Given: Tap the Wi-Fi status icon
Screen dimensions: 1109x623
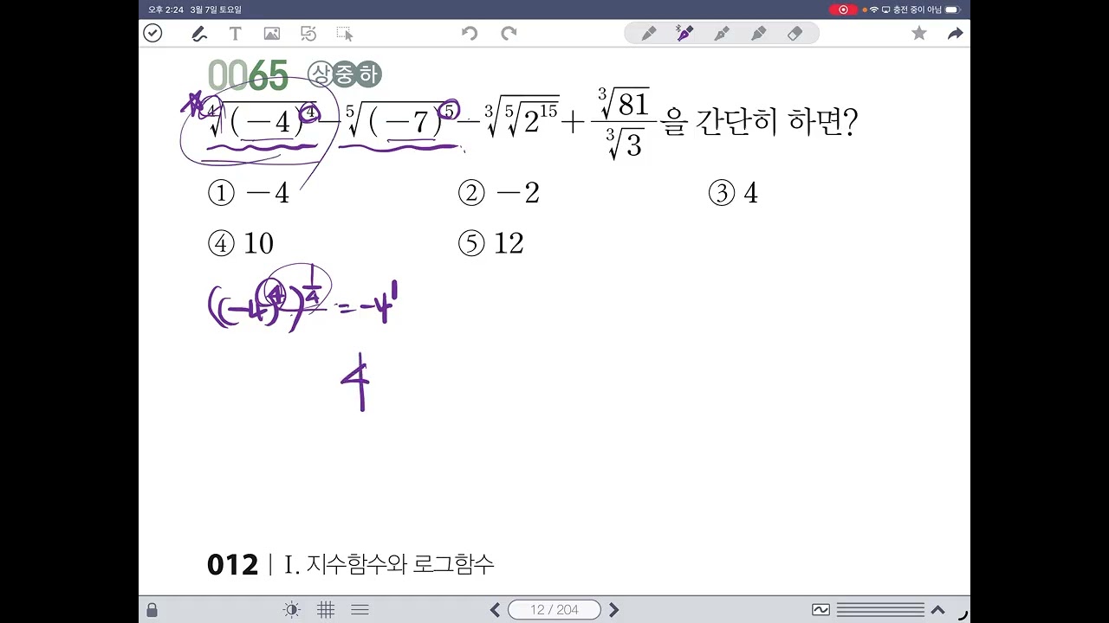Looking at the screenshot, I should [x=874, y=10].
